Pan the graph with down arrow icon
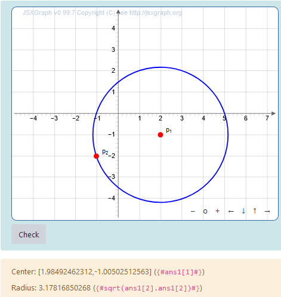Screen dimensions: 281x297 coord(243,211)
